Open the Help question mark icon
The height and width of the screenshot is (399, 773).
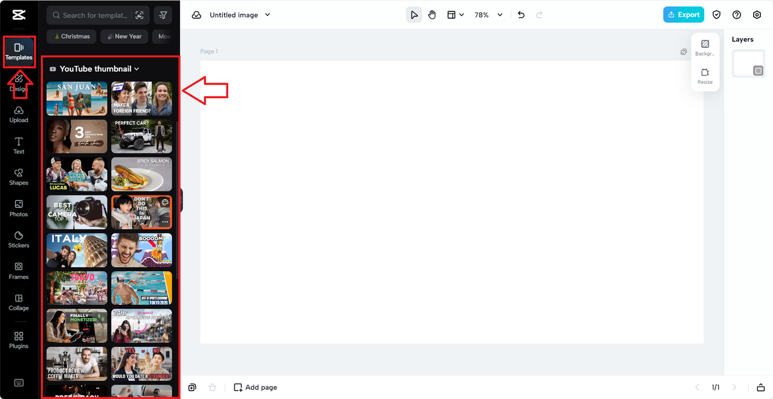(x=737, y=15)
